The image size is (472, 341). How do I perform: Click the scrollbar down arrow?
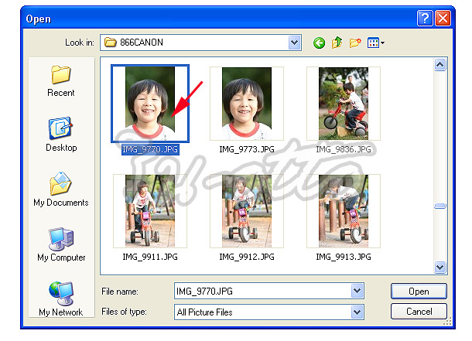pos(440,267)
